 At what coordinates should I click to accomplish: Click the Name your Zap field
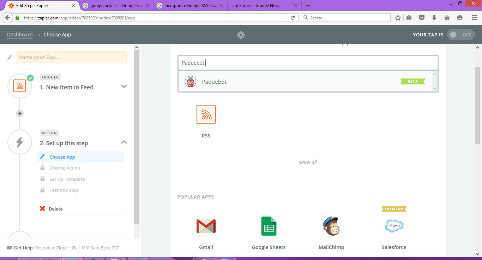pyautogui.click(x=71, y=57)
